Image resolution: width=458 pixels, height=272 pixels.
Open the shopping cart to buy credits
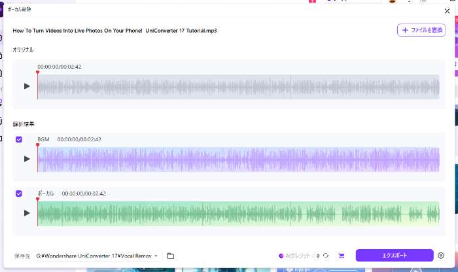pyautogui.click(x=341, y=256)
